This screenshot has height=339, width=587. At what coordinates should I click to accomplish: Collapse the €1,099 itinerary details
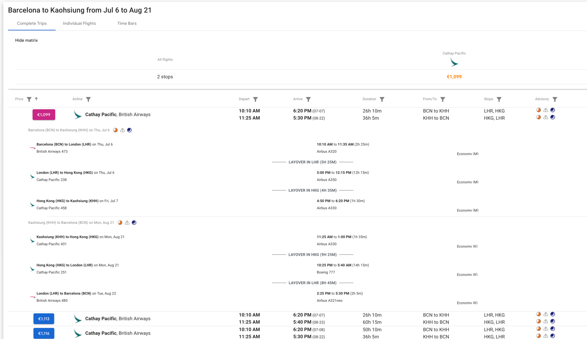[44, 114]
